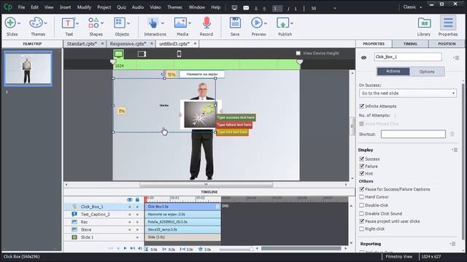Expand the Shapes dropdown arrow
This screenshot has height=262, width=467.
pos(102,23)
